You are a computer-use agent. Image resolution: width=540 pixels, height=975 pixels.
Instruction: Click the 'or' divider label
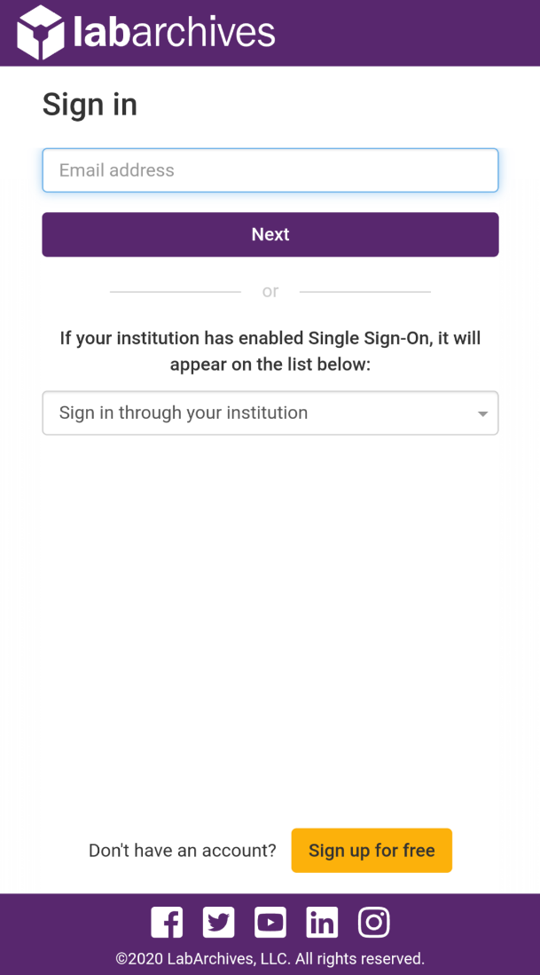pyautogui.click(x=270, y=291)
